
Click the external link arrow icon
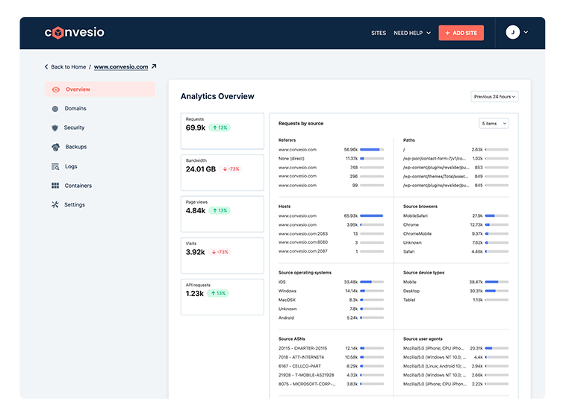click(x=154, y=66)
